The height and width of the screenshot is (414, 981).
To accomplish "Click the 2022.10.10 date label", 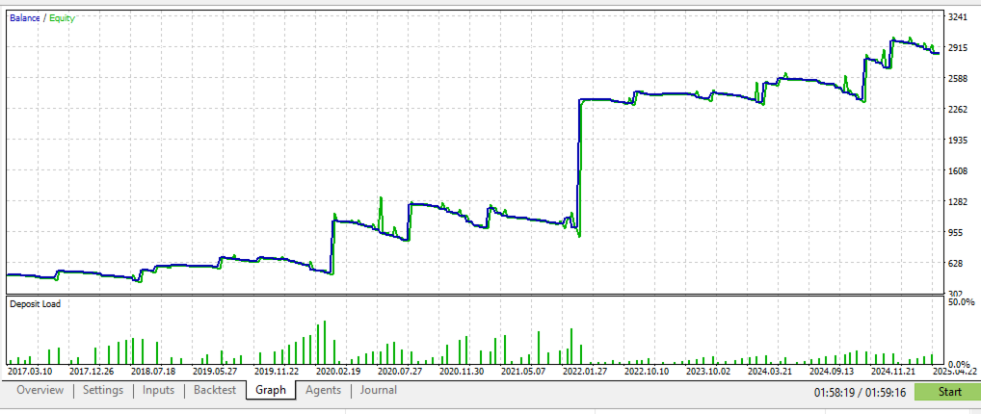I will pos(648,371).
